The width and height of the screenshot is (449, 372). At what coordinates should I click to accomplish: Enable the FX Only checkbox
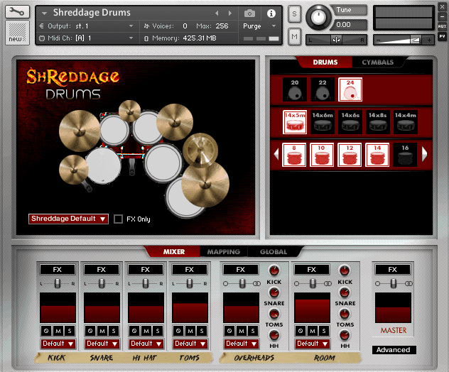click(118, 219)
